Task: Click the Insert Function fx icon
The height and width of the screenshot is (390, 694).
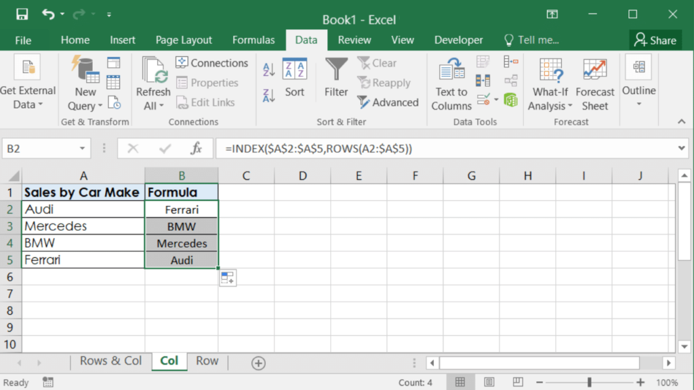Action: coord(197,148)
